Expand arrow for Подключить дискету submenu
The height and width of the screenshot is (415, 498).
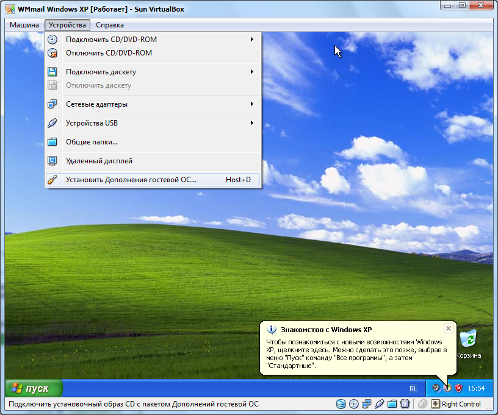pos(252,72)
